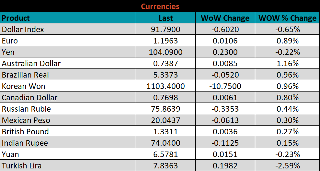Click the Currencies table title
Image resolution: width=320 pixels, height=171 pixels.
(x=160, y=6)
